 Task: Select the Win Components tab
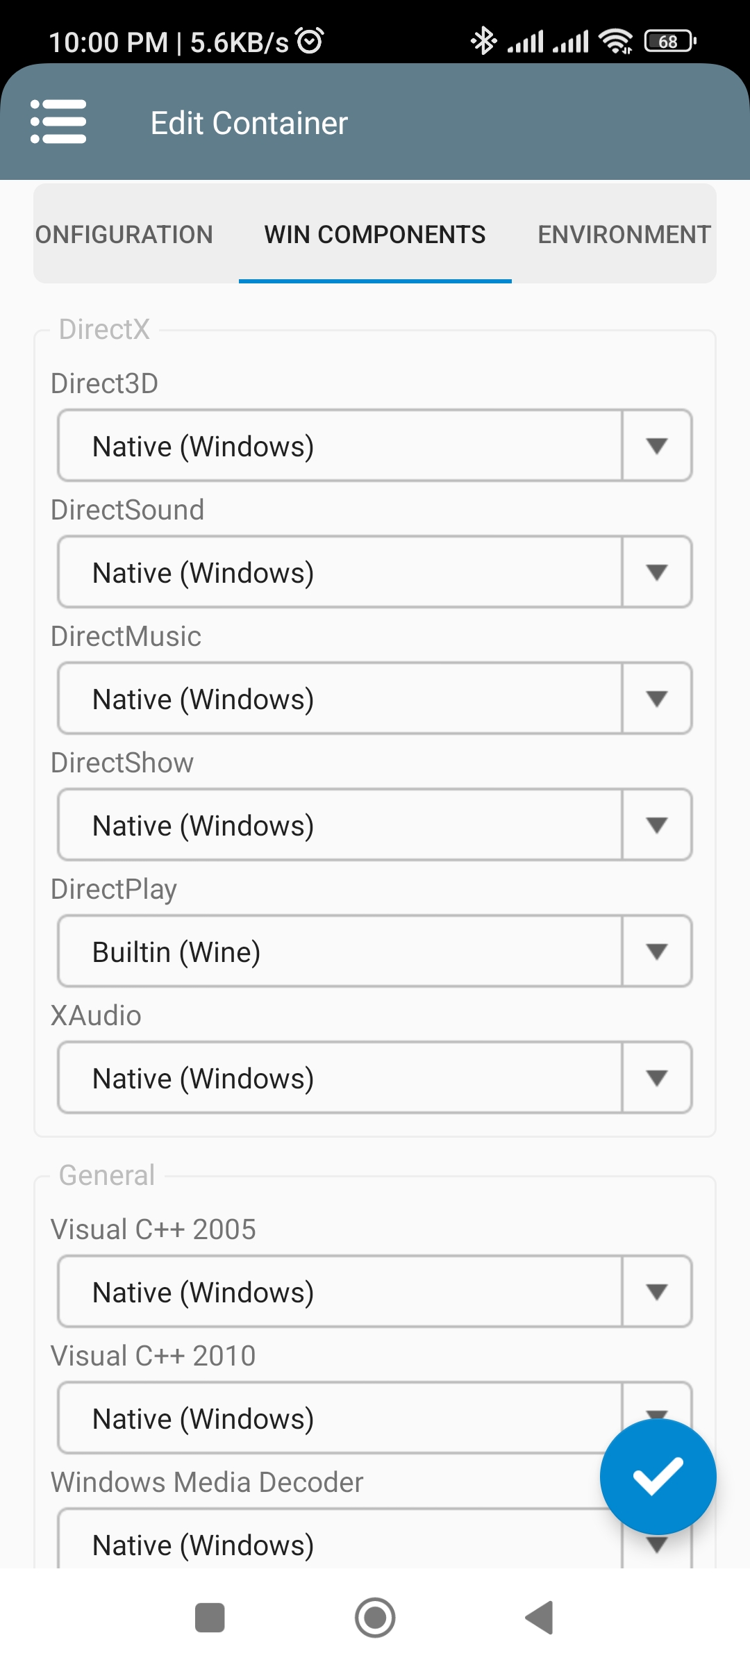click(x=375, y=235)
